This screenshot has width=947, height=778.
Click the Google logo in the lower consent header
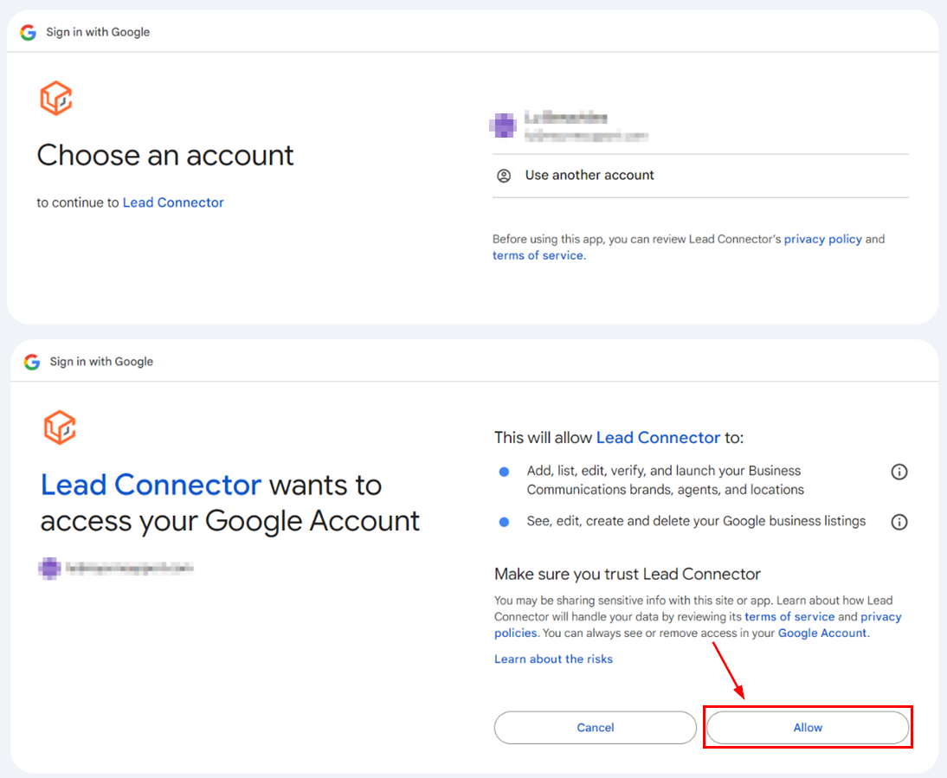click(32, 362)
